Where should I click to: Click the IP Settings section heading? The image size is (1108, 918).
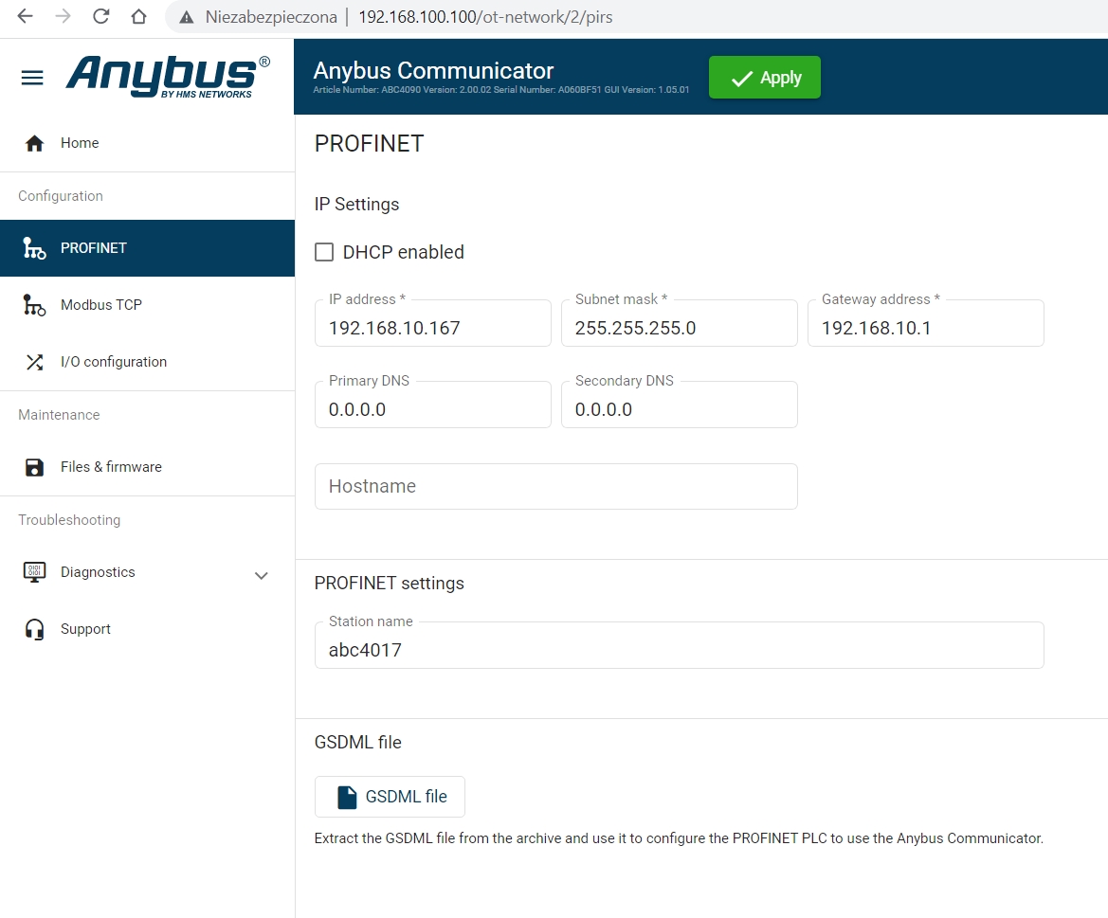coord(356,204)
